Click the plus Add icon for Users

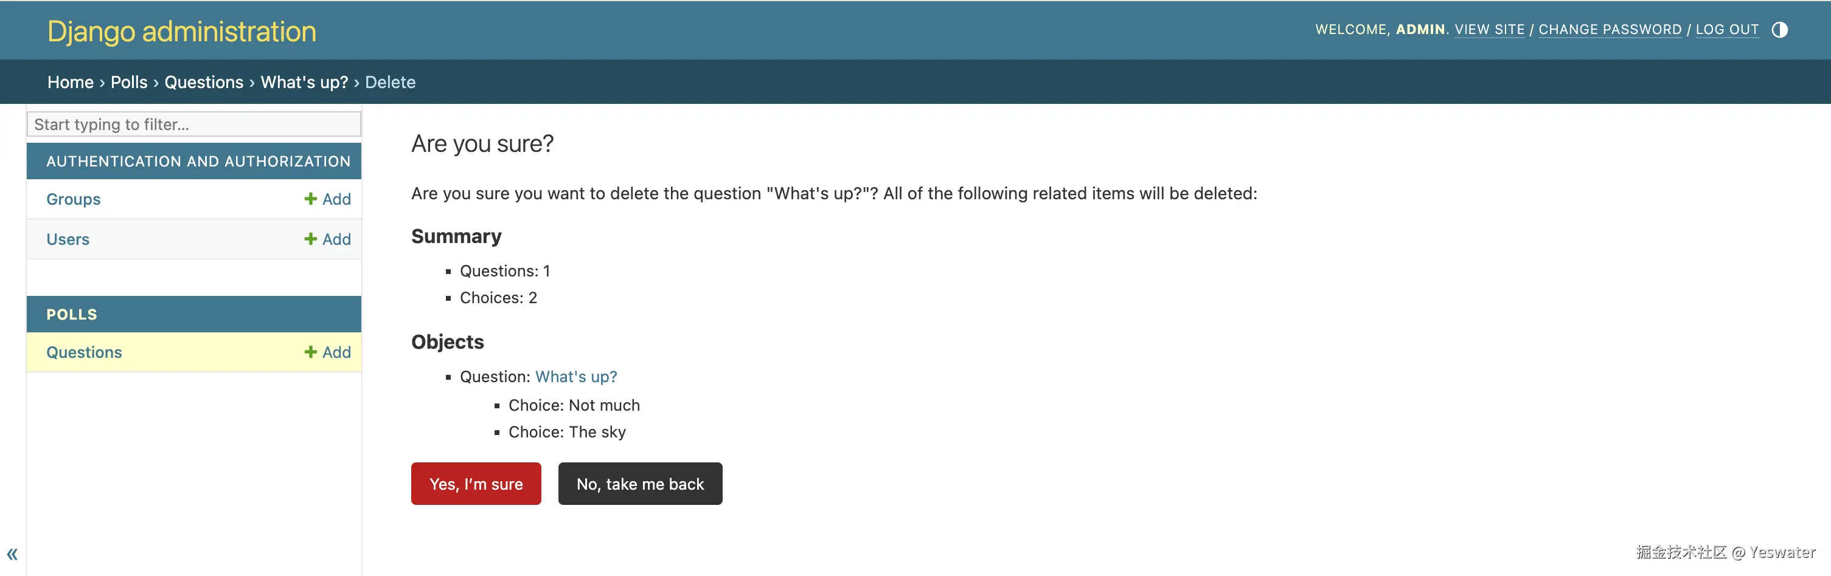(x=311, y=239)
